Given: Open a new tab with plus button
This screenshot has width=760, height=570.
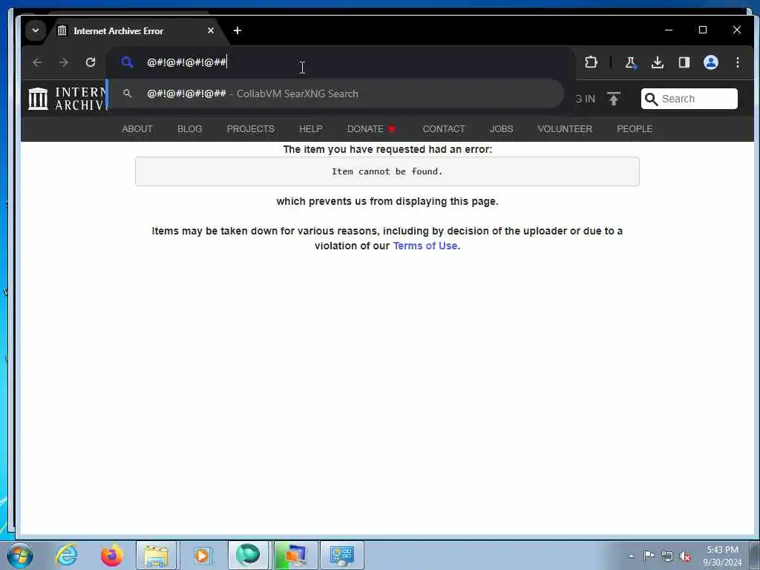Looking at the screenshot, I should (237, 30).
